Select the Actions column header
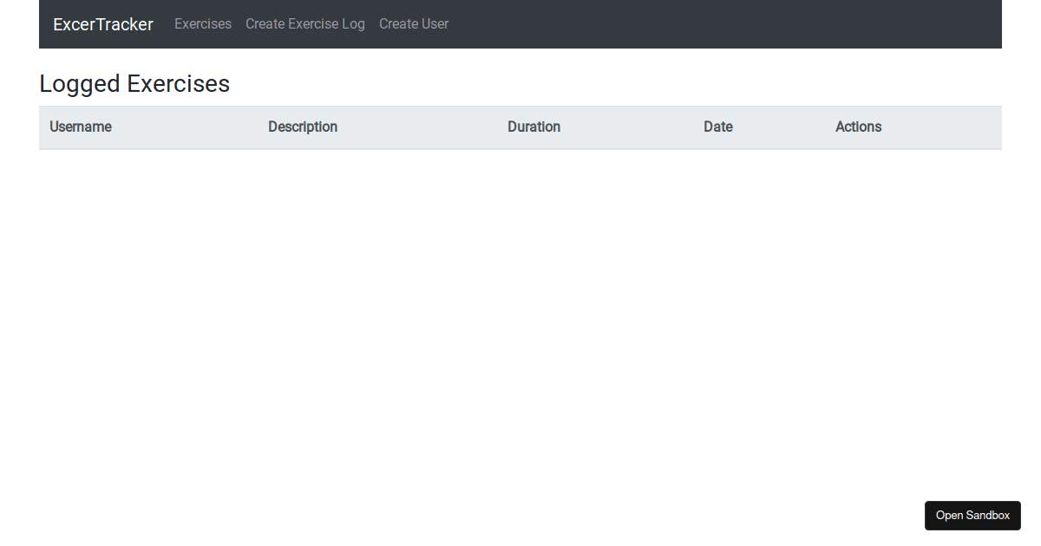This screenshot has width=1041, height=546. (x=858, y=127)
